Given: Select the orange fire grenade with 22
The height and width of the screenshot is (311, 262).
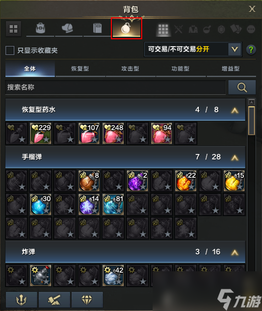Looking at the screenshot, I should coord(185,180).
